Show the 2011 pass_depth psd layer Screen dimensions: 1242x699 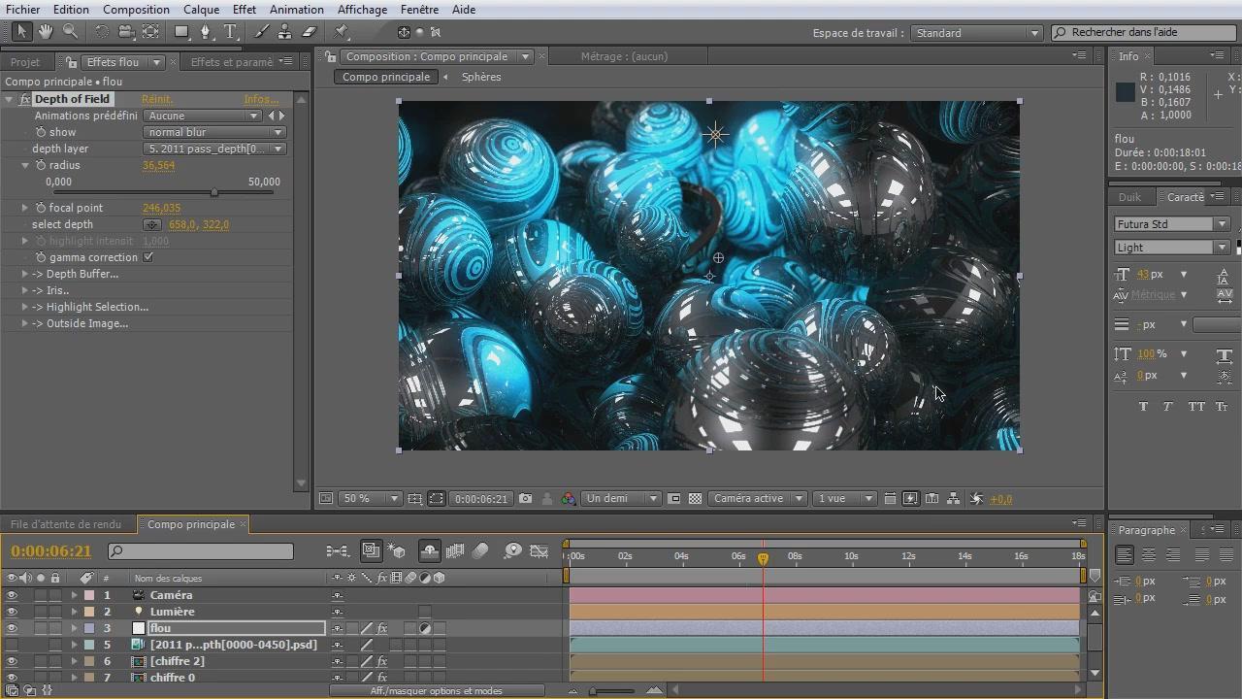click(x=12, y=645)
